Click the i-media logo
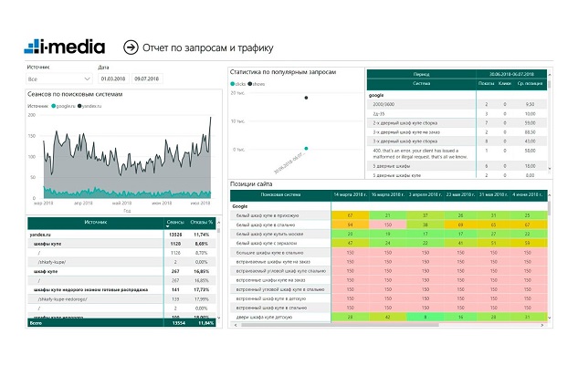The width and height of the screenshot is (578, 366). (65, 47)
